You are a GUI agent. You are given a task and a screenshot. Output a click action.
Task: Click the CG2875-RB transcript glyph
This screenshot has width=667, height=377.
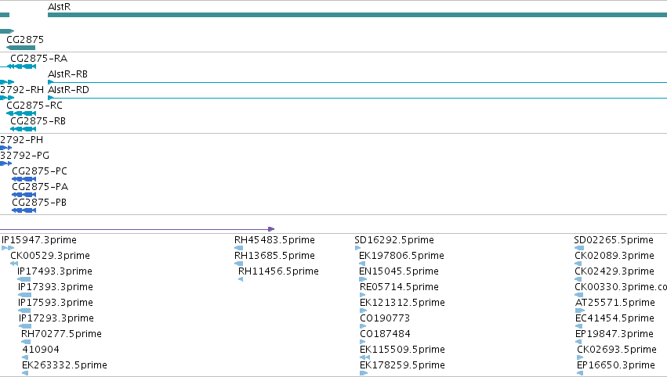(23, 129)
